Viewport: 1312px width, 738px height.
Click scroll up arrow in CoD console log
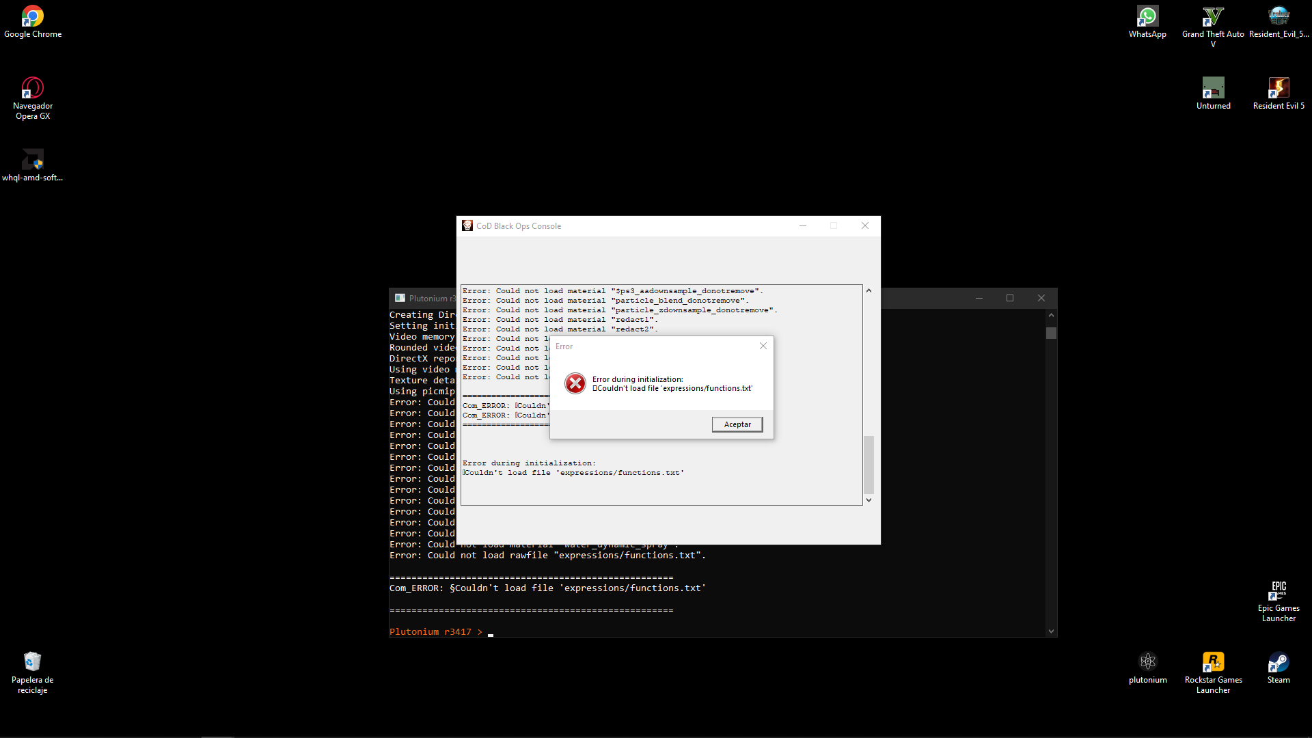point(869,290)
